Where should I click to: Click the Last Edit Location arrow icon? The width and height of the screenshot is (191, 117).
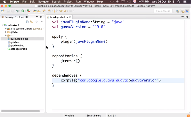(x=61, y=11)
